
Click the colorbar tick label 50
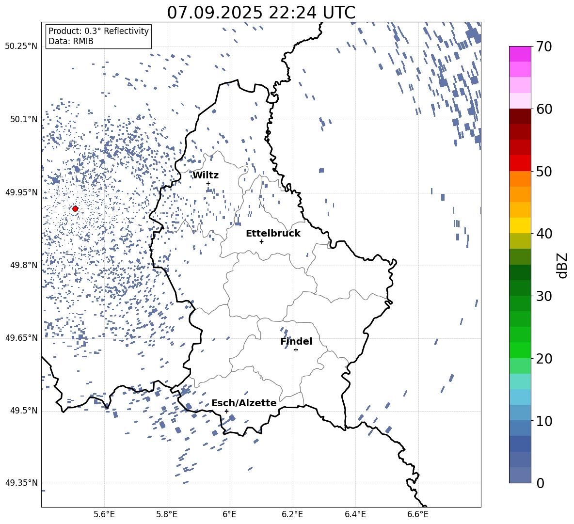pyautogui.click(x=544, y=171)
